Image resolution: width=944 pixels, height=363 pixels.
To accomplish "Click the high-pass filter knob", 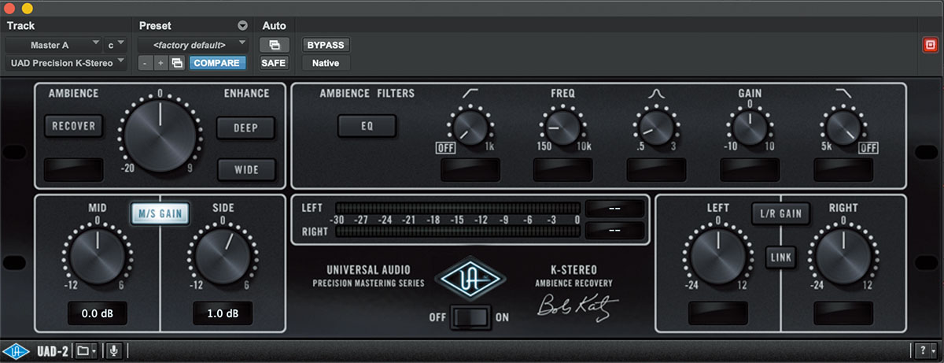I will click(x=470, y=128).
